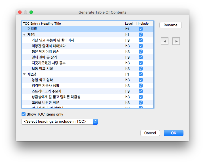Click the right arrow to increase heading level

click(x=176, y=41)
